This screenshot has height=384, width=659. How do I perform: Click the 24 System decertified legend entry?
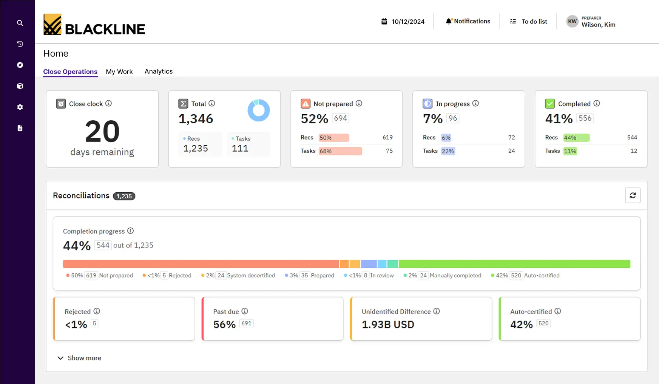pyautogui.click(x=238, y=275)
